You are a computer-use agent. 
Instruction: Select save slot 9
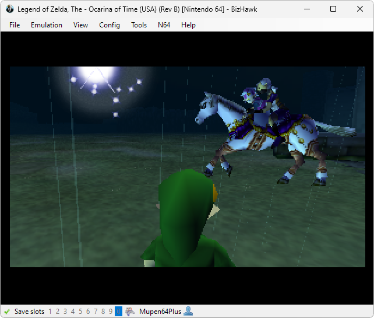111,312
